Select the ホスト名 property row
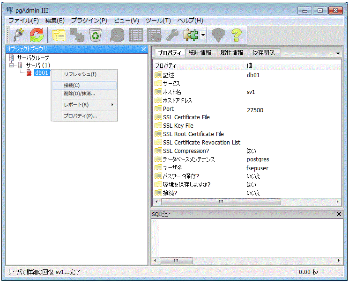Screen dimensions: 349x282 247,92
